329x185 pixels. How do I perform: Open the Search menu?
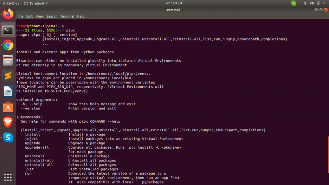(x=52, y=16)
